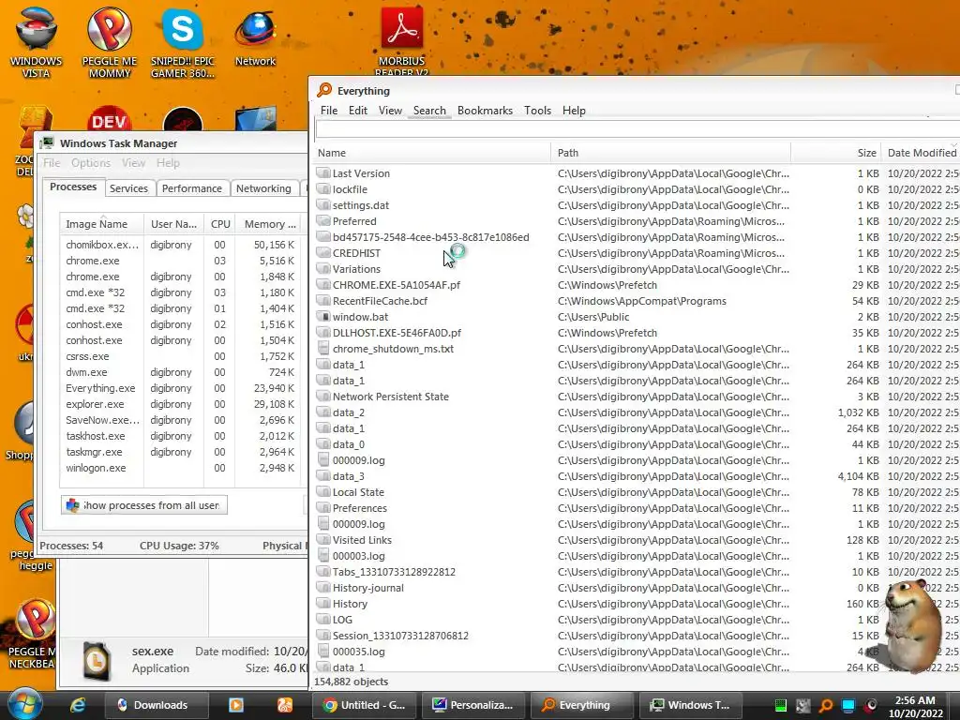
Task: Open the PEGGLE ME MOMMY desktop icon
Action: pyautogui.click(x=110, y=41)
